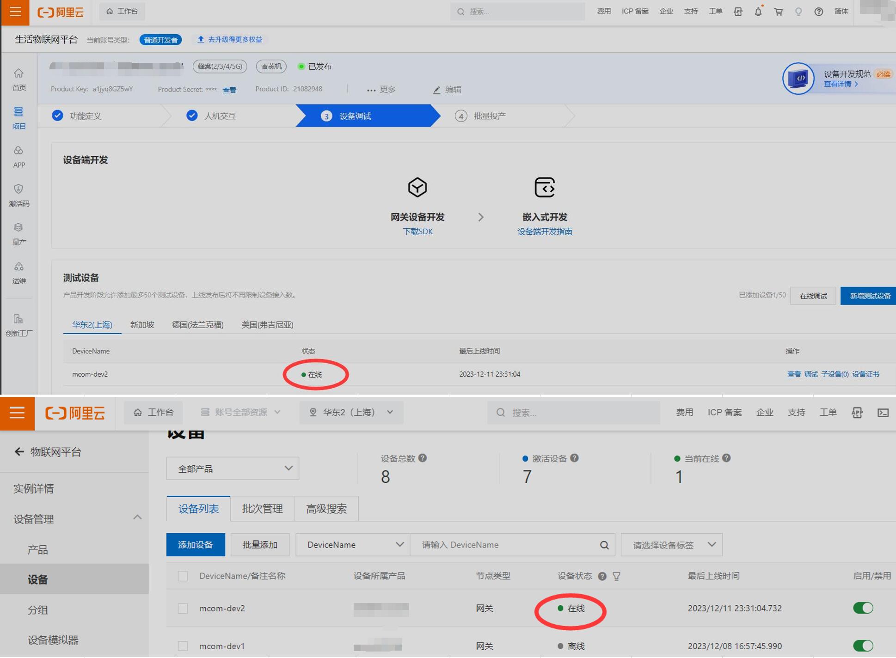Click the 编辑 product link
This screenshot has height=658, width=896.
(x=447, y=90)
